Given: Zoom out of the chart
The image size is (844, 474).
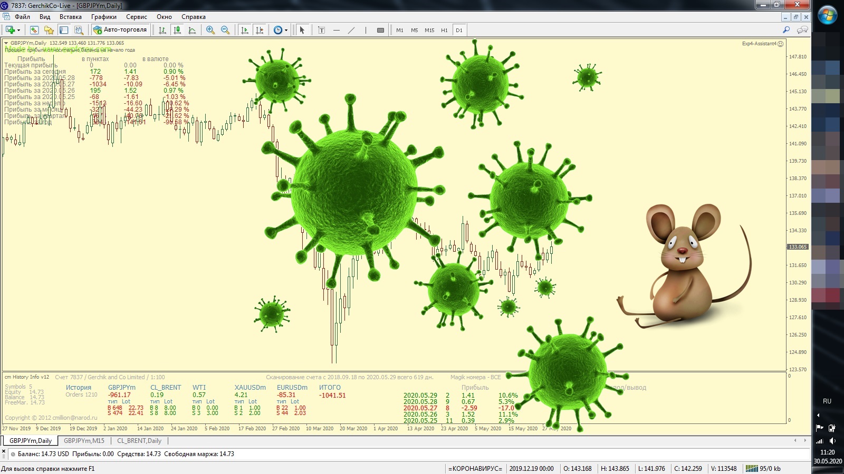Looking at the screenshot, I should (x=225, y=30).
